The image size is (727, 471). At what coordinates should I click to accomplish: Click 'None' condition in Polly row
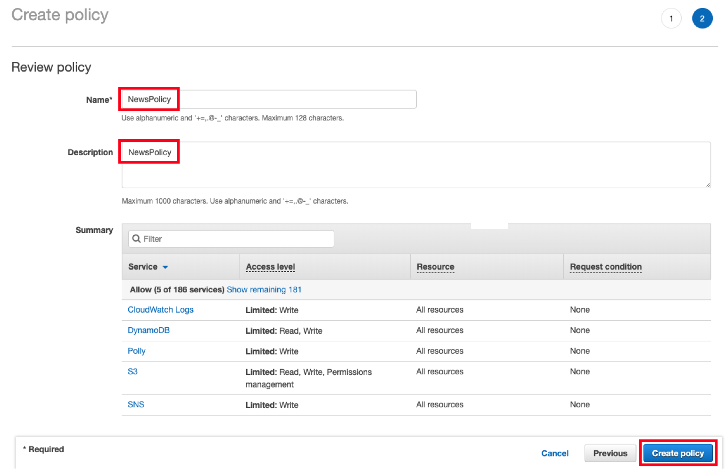pos(579,351)
